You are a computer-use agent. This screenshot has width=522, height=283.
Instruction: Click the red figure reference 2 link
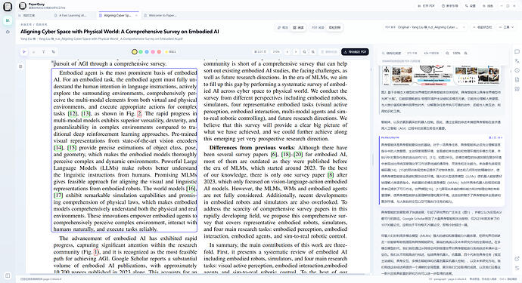[139, 114]
